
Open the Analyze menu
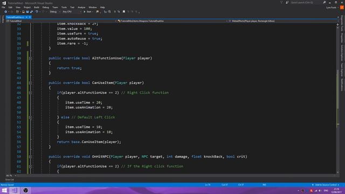click(81, 8)
